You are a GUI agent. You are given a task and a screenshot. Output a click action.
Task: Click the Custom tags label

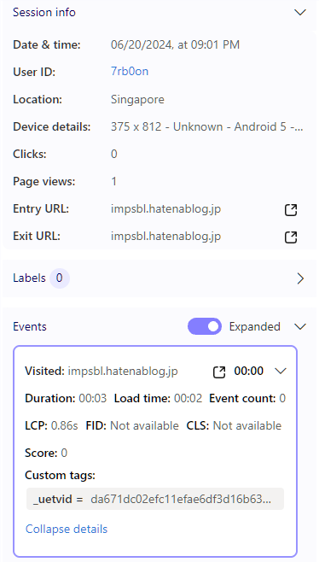tap(61, 475)
